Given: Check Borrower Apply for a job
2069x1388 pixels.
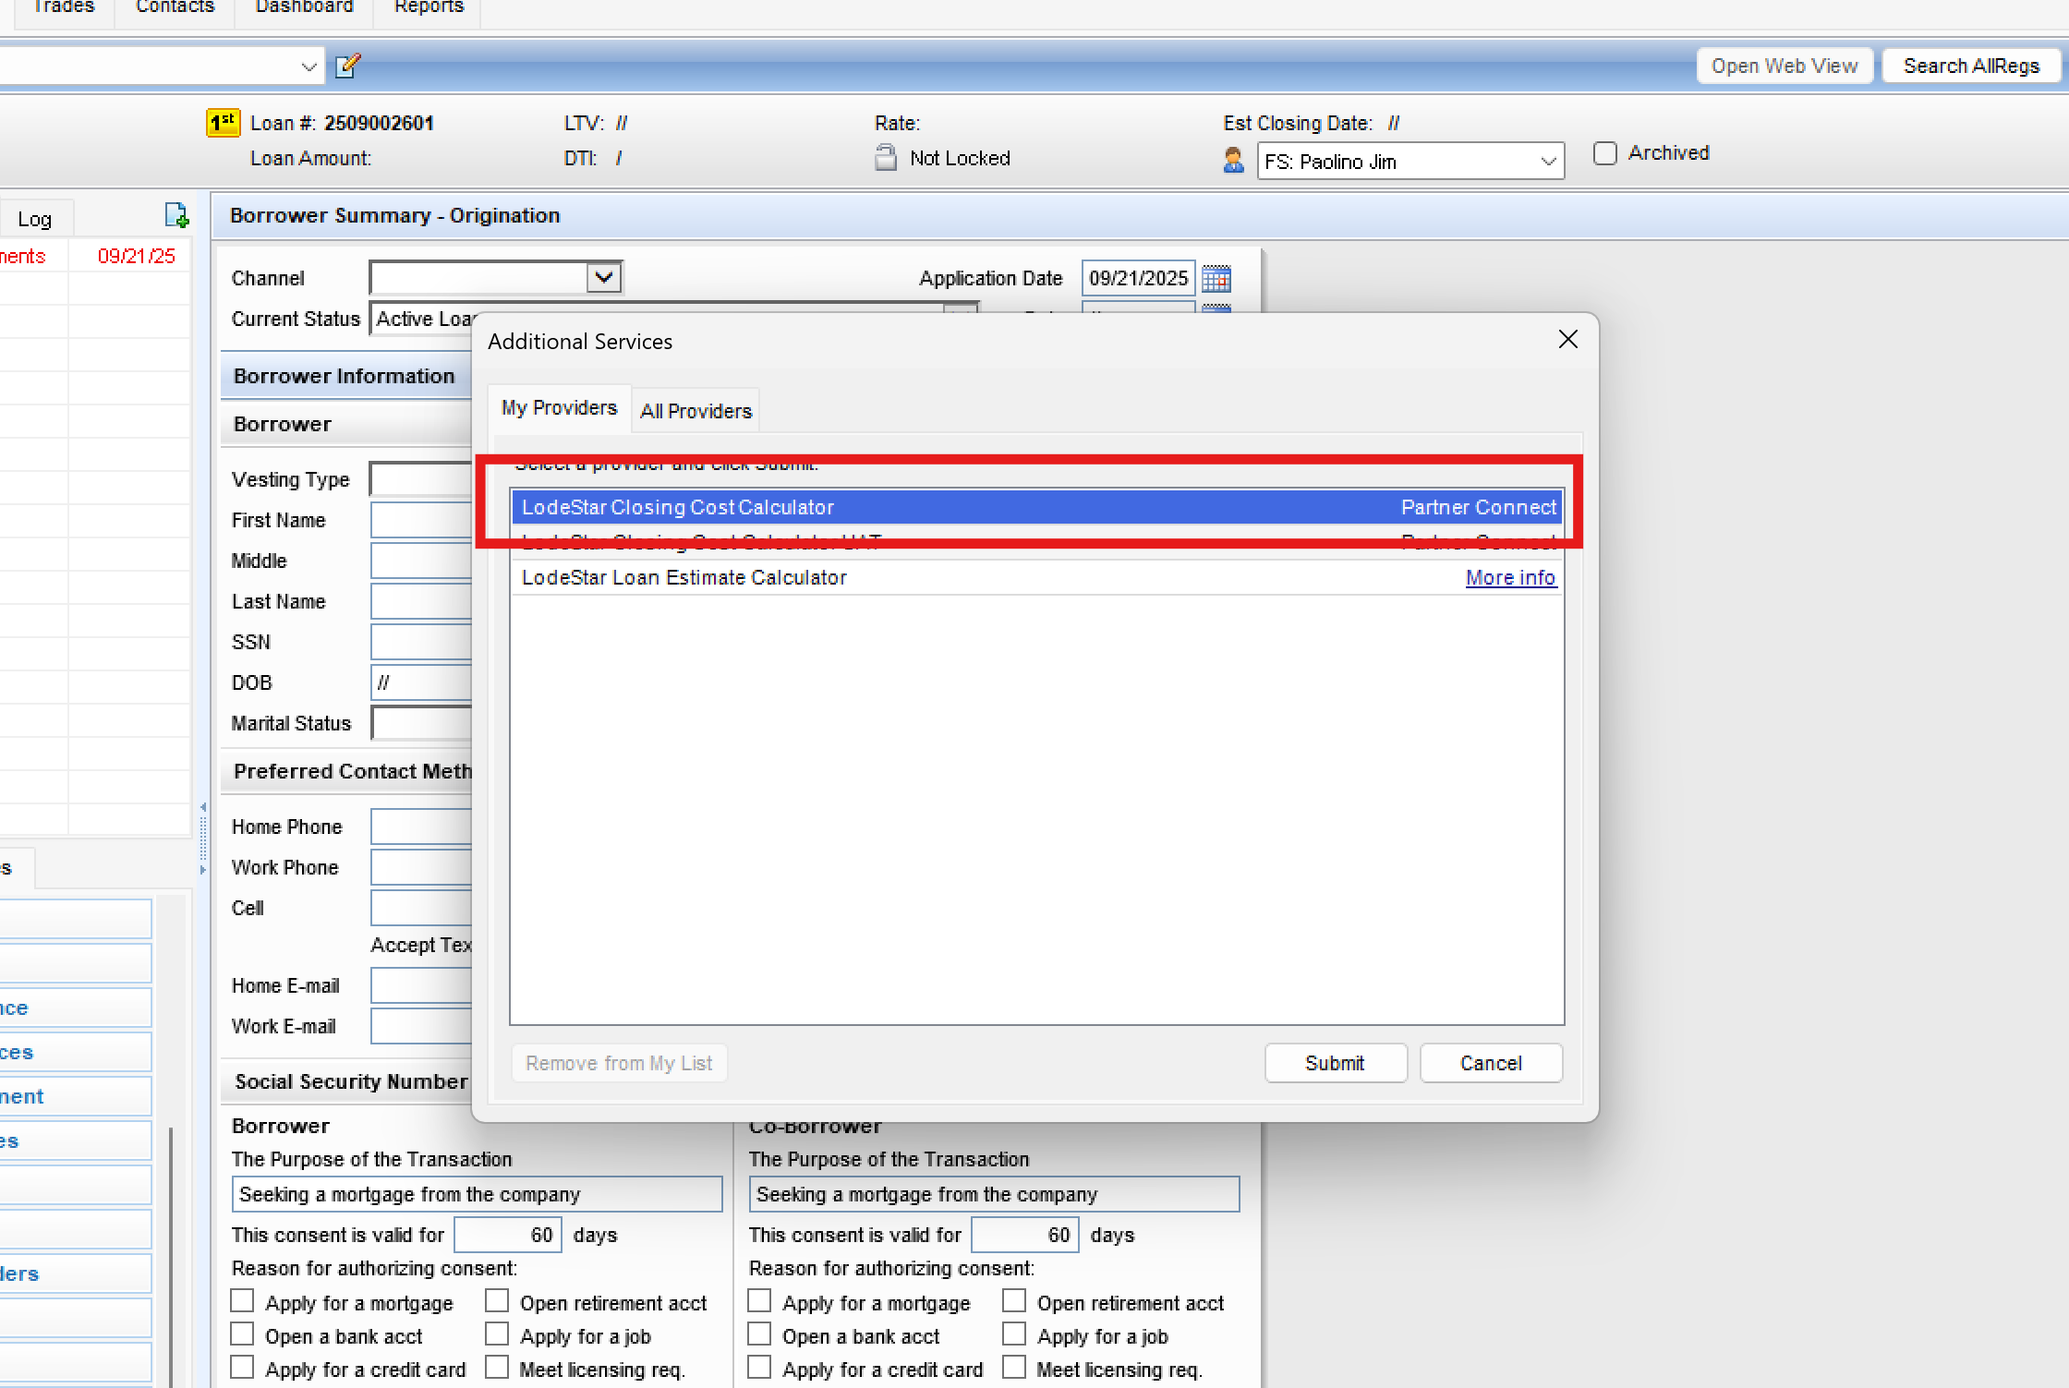Looking at the screenshot, I should 497,1334.
